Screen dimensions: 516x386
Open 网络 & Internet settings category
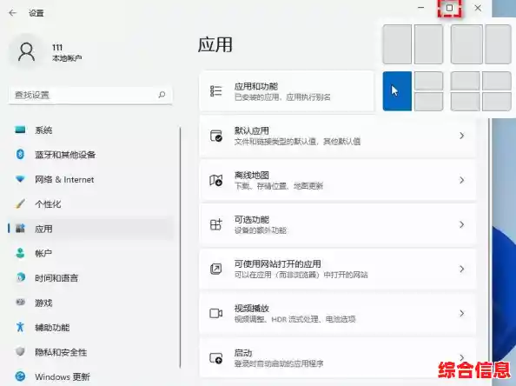(64, 179)
